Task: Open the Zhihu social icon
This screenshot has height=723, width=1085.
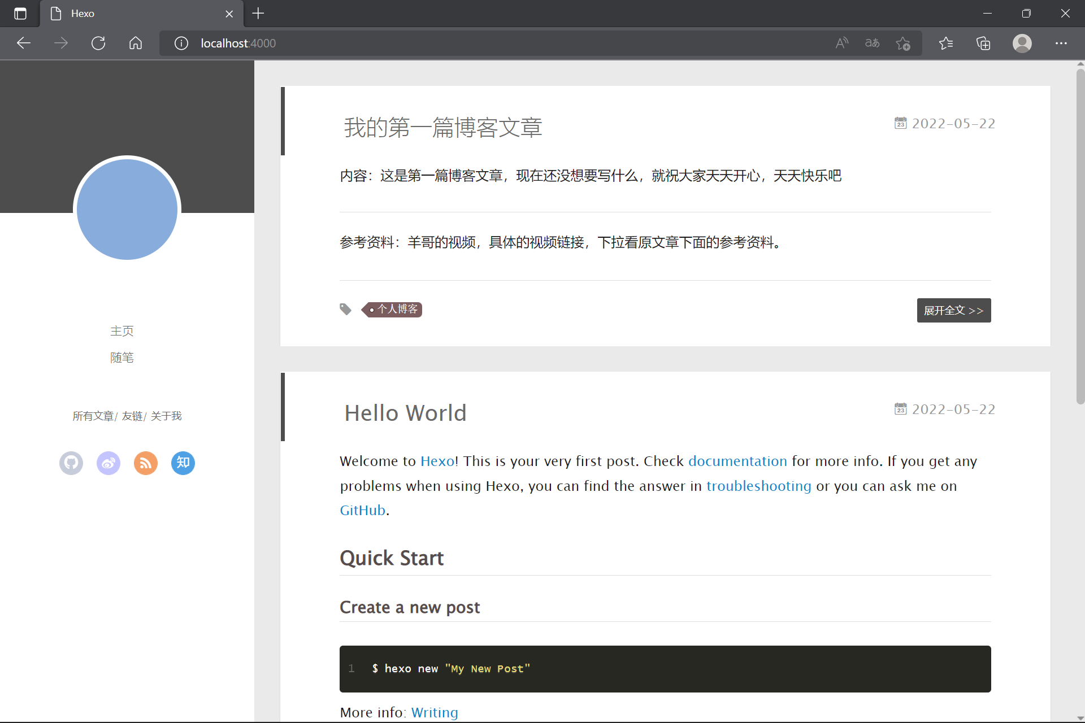Action: [x=183, y=463]
